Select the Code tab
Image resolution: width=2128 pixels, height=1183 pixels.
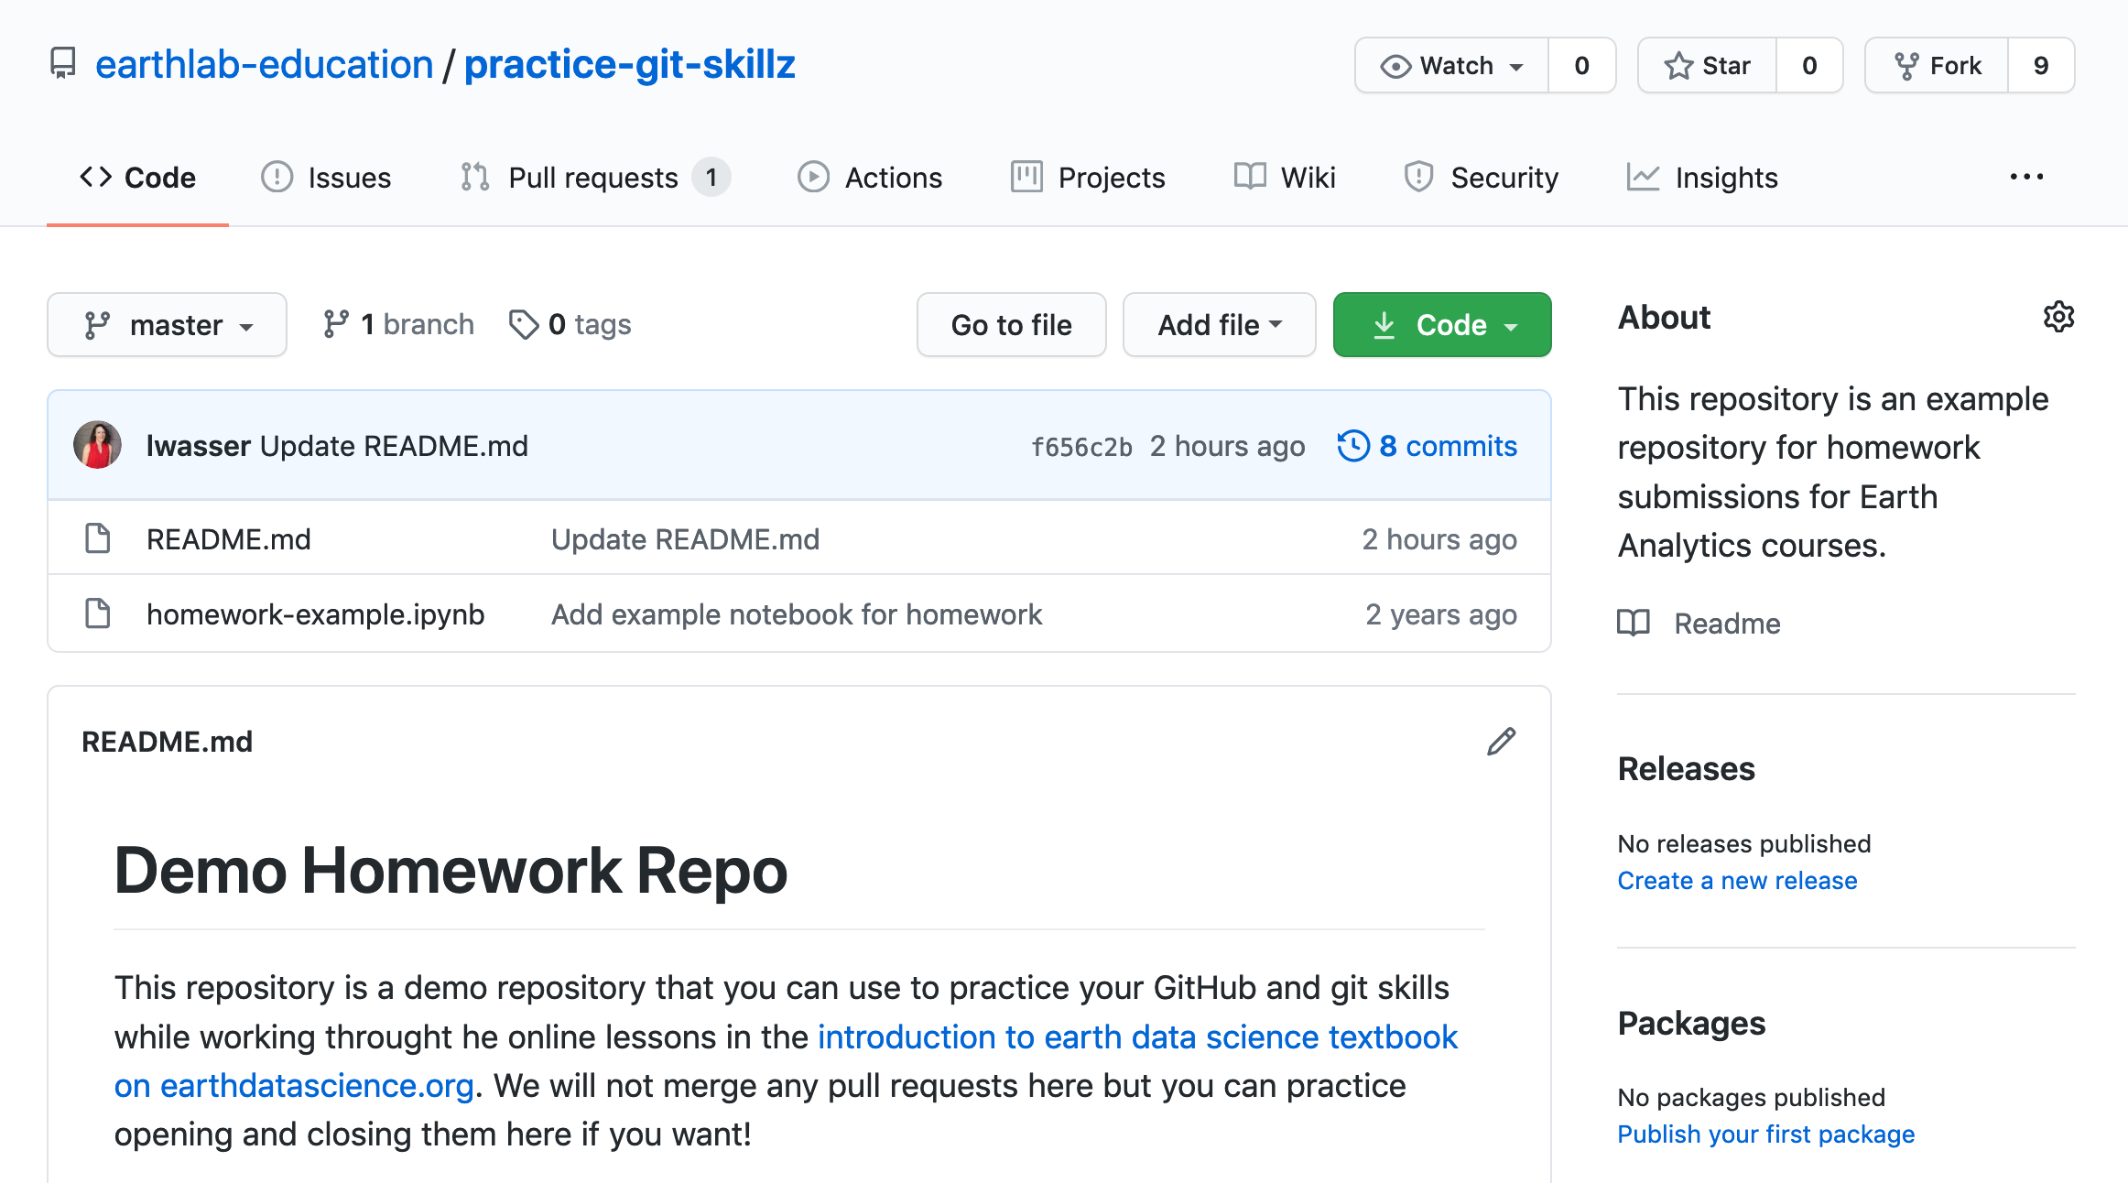click(x=137, y=178)
